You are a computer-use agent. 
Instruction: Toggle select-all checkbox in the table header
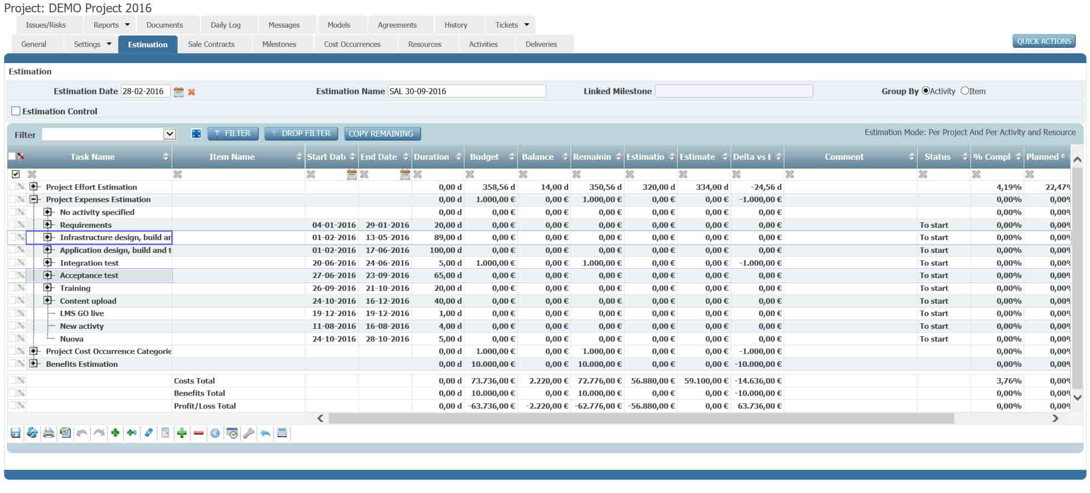coord(12,156)
